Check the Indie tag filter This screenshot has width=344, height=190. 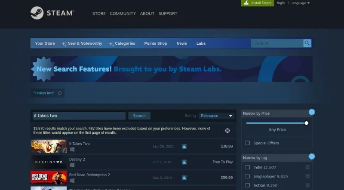(x=248, y=167)
